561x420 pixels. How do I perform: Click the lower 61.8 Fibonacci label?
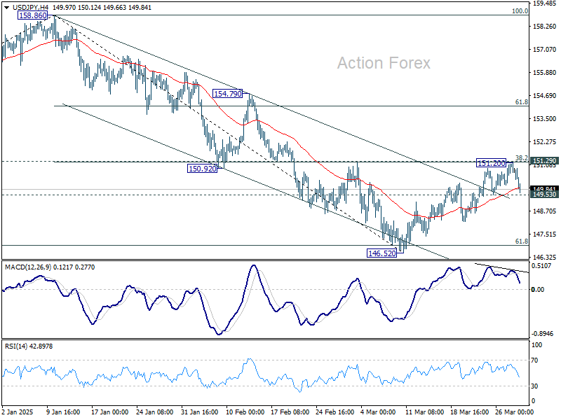pyautogui.click(x=522, y=241)
